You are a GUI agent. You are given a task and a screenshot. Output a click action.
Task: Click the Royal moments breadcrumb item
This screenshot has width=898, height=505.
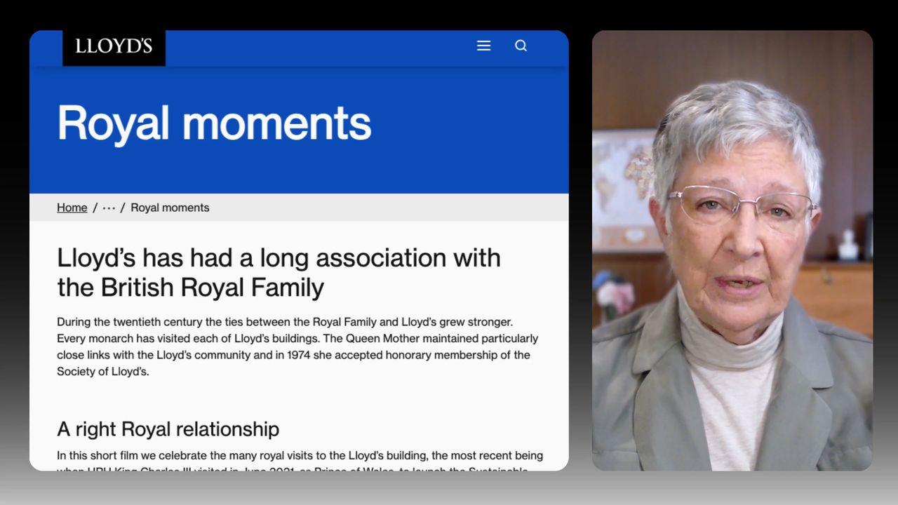pyautogui.click(x=170, y=208)
